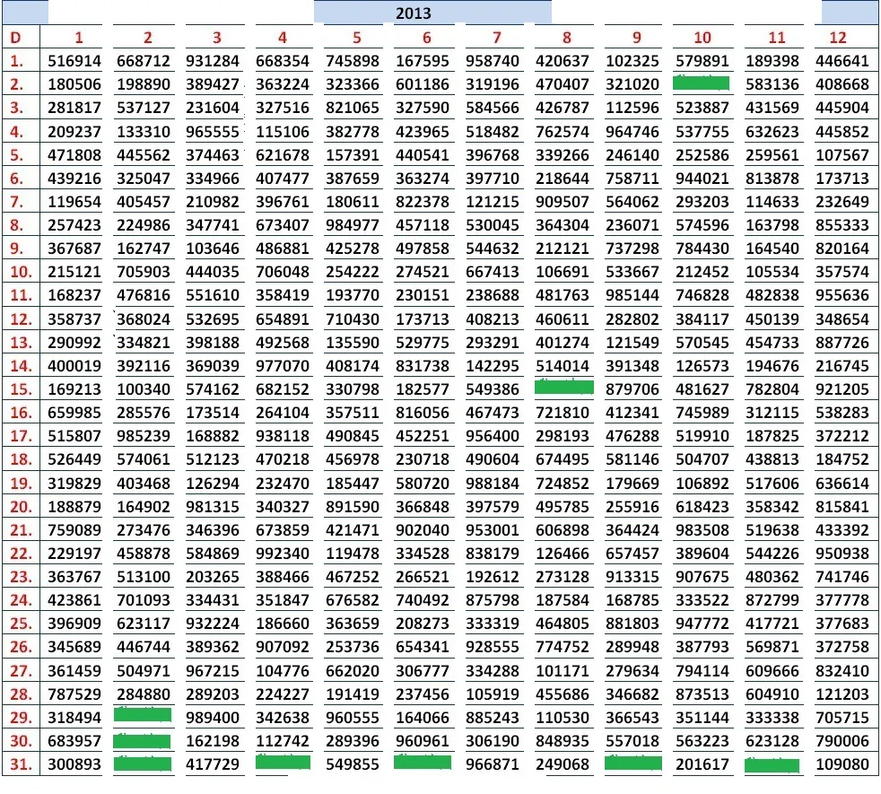Select the cell with value 674495
Screen dimensions: 881x794
(563, 459)
